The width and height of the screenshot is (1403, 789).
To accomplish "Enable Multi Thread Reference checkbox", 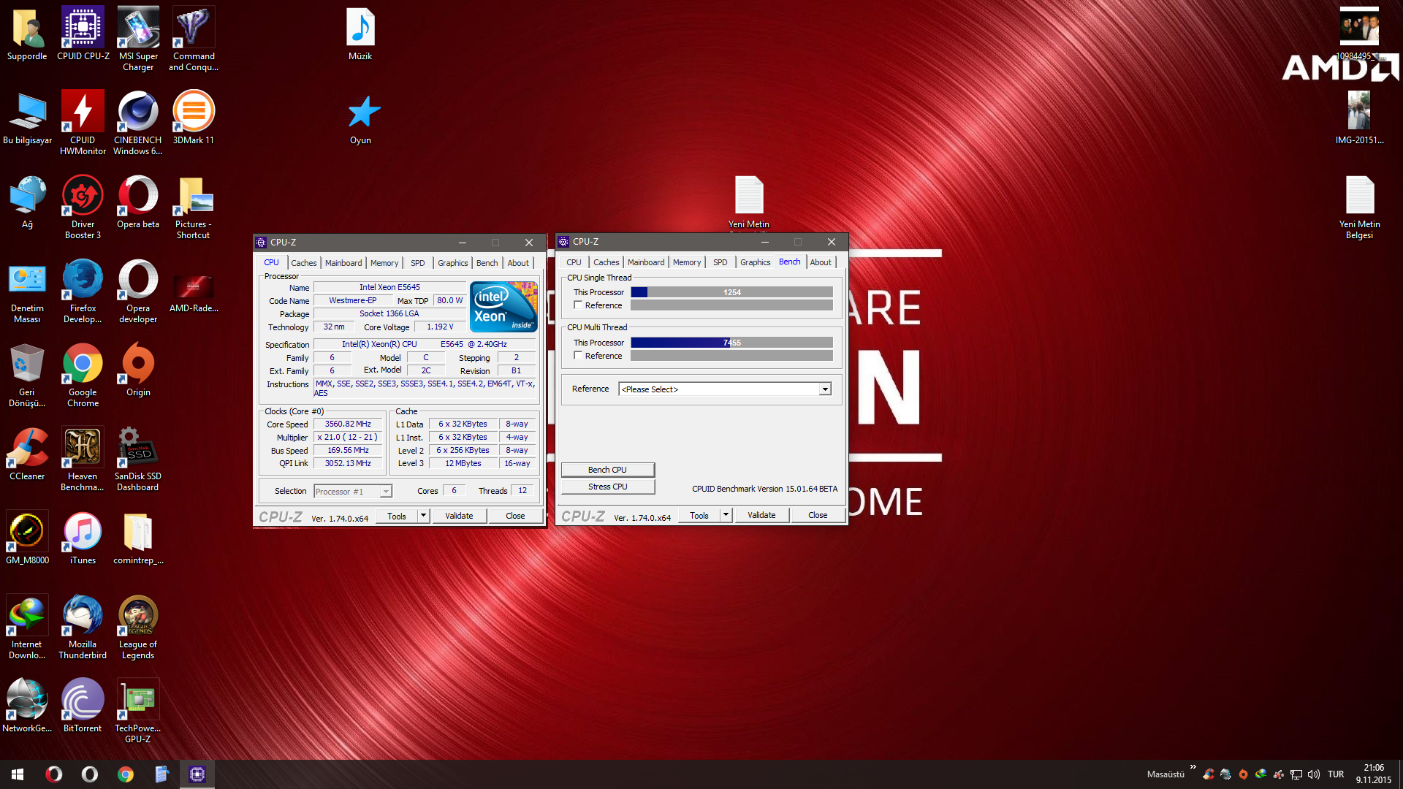I will pyautogui.click(x=578, y=356).
